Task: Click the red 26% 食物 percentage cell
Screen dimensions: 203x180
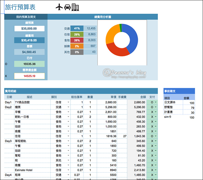Action: pos(77,40)
